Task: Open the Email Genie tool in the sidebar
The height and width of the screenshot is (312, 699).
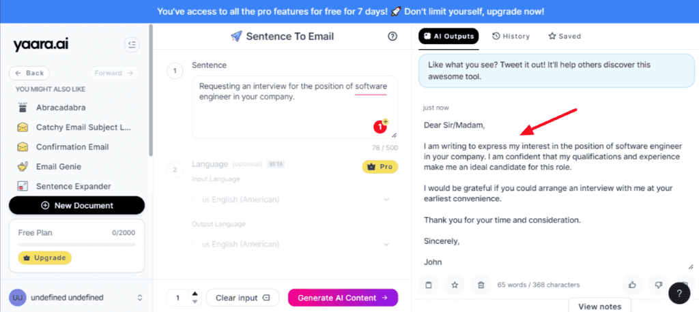Action: coord(58,166)
